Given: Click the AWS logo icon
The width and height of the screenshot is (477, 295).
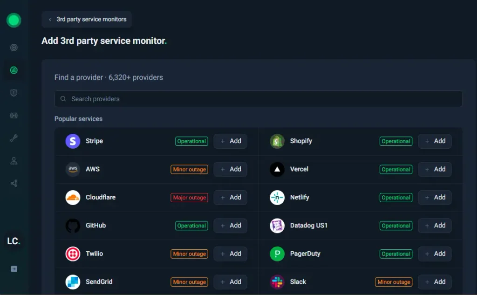Looking at the screenshot, I should 73,169.
